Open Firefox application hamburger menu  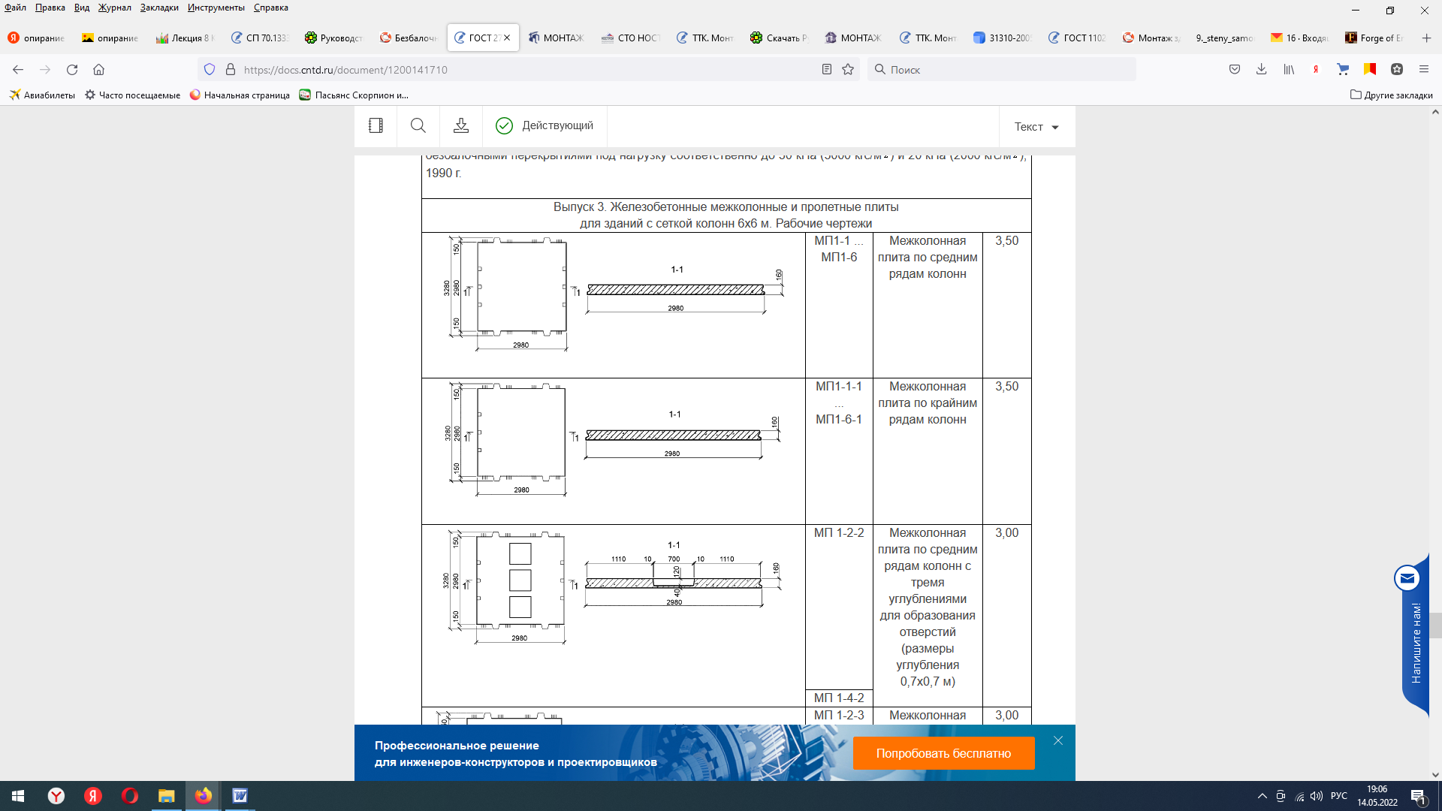tap(1424, 69)
